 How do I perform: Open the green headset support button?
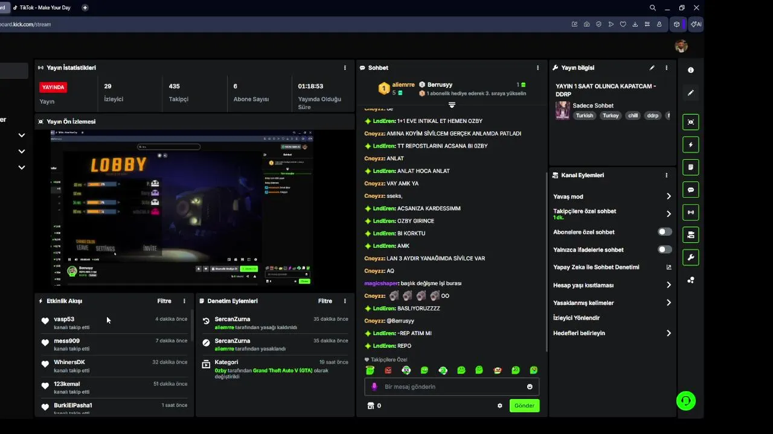coord(686,400)
